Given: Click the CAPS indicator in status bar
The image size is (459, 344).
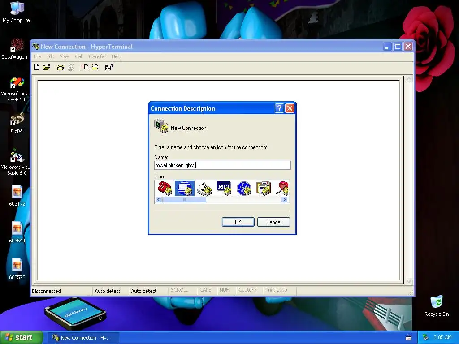Looking at the screenshot, I should [x=205, y=290].
